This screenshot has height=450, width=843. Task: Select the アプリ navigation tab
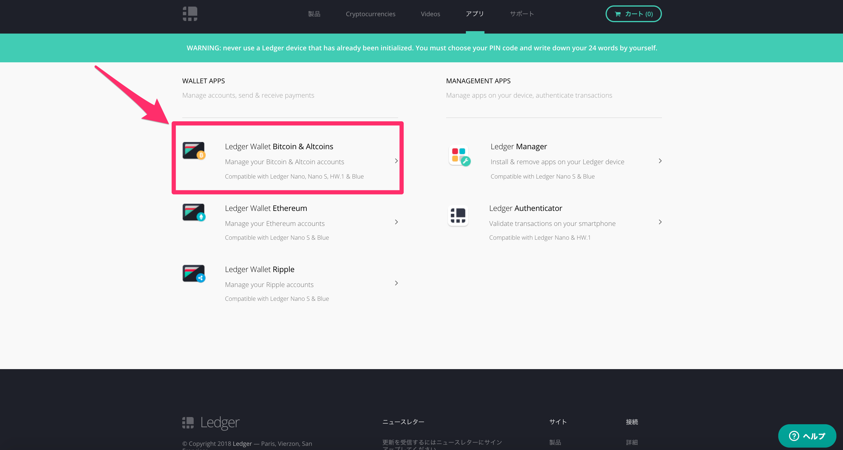(x=475, y=14)
